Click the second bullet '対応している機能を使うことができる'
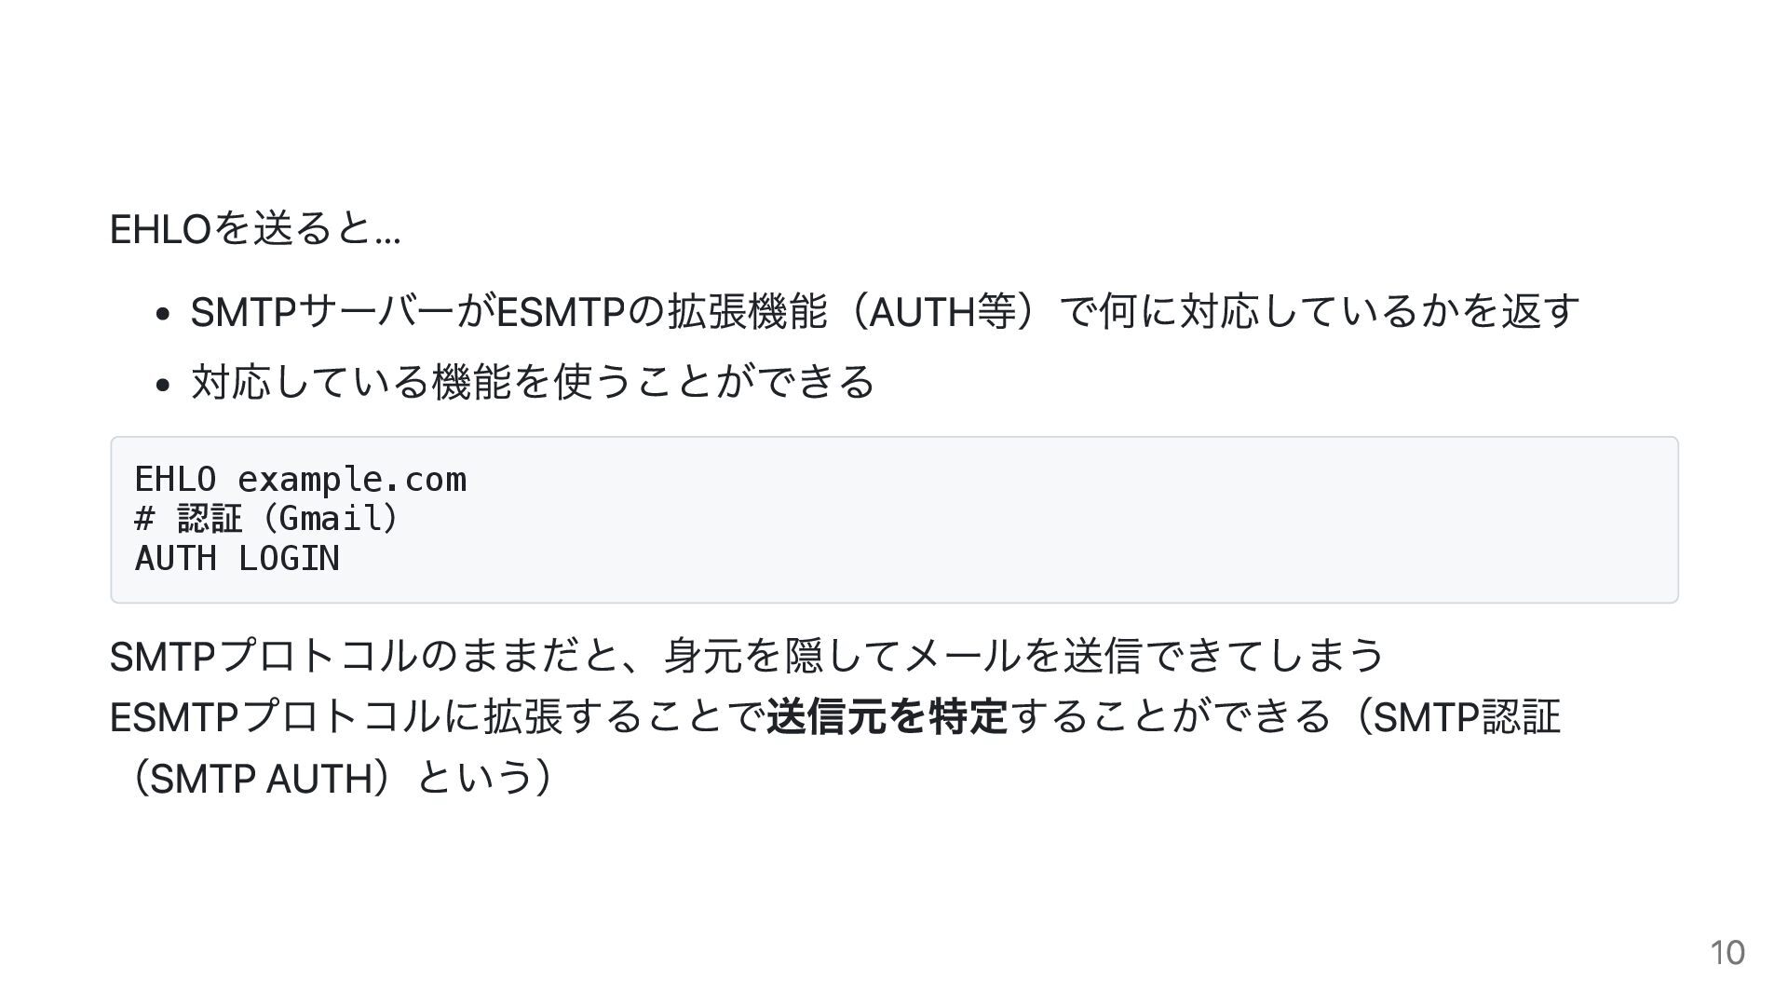This screenshot has width=1788, height=1006. pyautogui.click(x=533, y=382)
